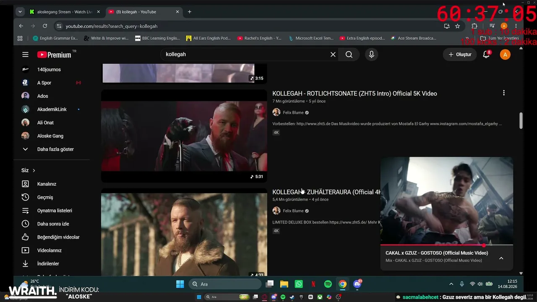Open the Chrome extensions puzzle icon
This screenshot has width=537, height=302.
tap(474, 26)
